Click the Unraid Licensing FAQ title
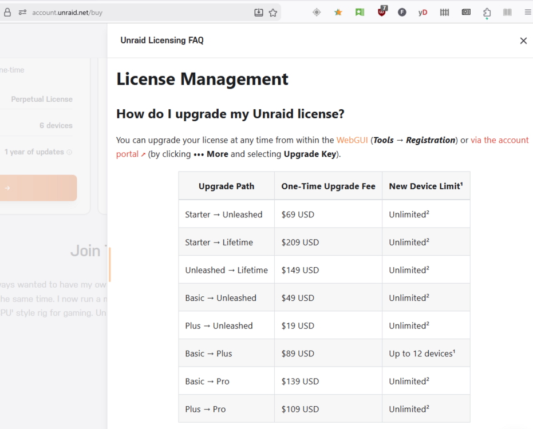The image size is (533, 429). click(x=162, y=41)
